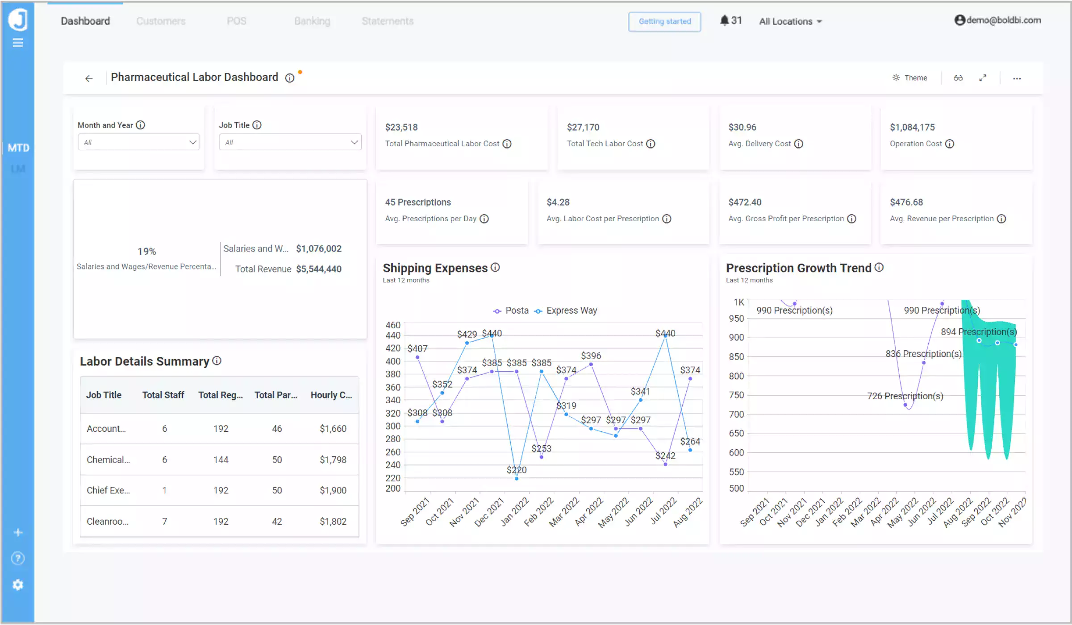Select the MTD view toggle
The height and width of the screenshot is (625, 1072).
click(18, 148)
